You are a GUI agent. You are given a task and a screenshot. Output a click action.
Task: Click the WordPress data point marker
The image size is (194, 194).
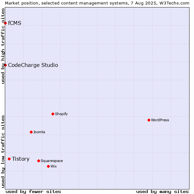click(x=149, y=120)
